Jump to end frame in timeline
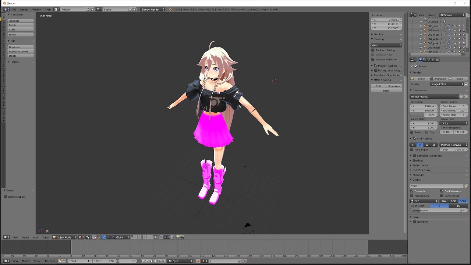 point(164,261)
